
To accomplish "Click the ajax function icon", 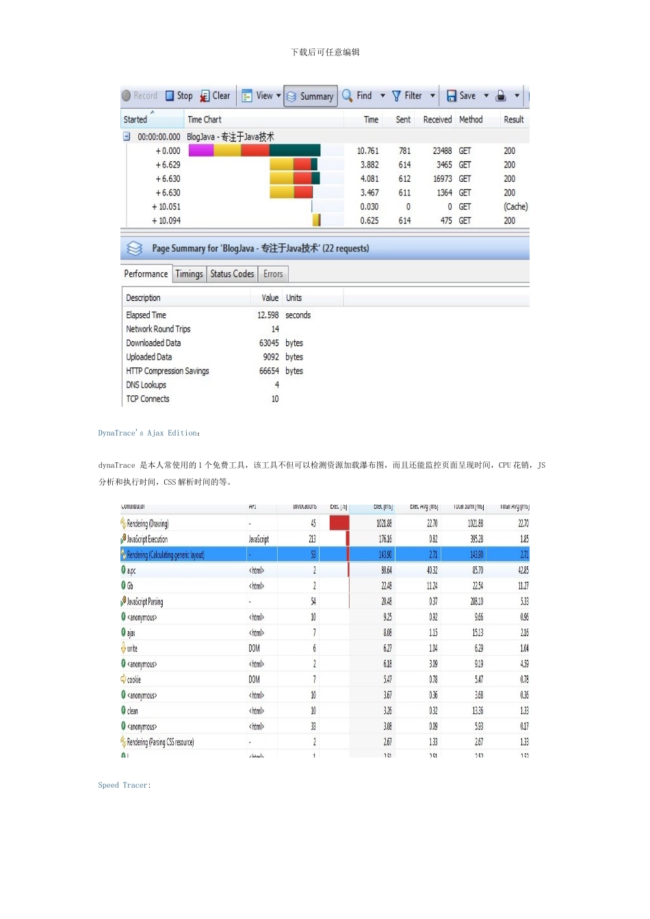I will [123, 632].
